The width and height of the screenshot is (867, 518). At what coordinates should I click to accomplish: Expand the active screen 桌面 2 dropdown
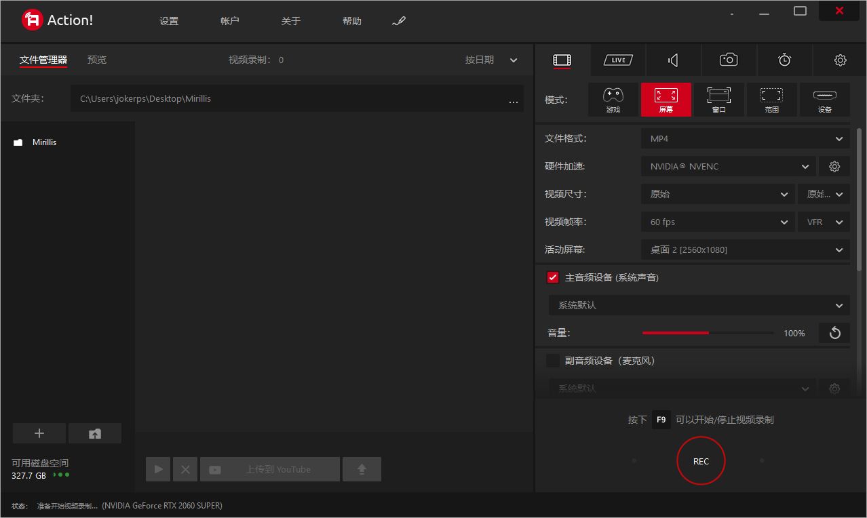(x=745, y=250)
